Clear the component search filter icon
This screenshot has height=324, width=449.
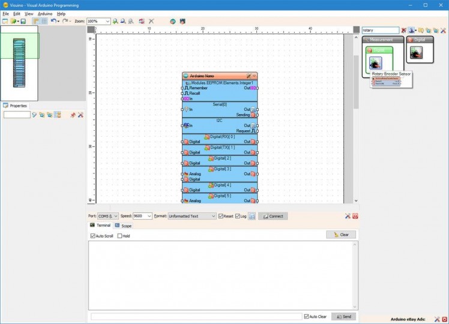pos(404,30)
